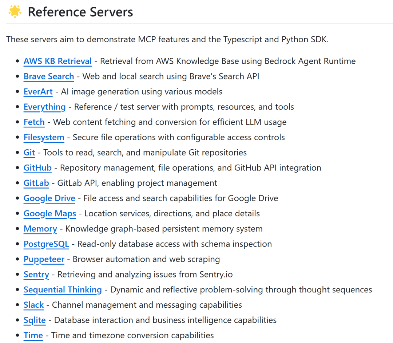Click 'Tools to read, search, and manipulate Git repositories'
The image size is (393, 343).
[x=145, y=153]
